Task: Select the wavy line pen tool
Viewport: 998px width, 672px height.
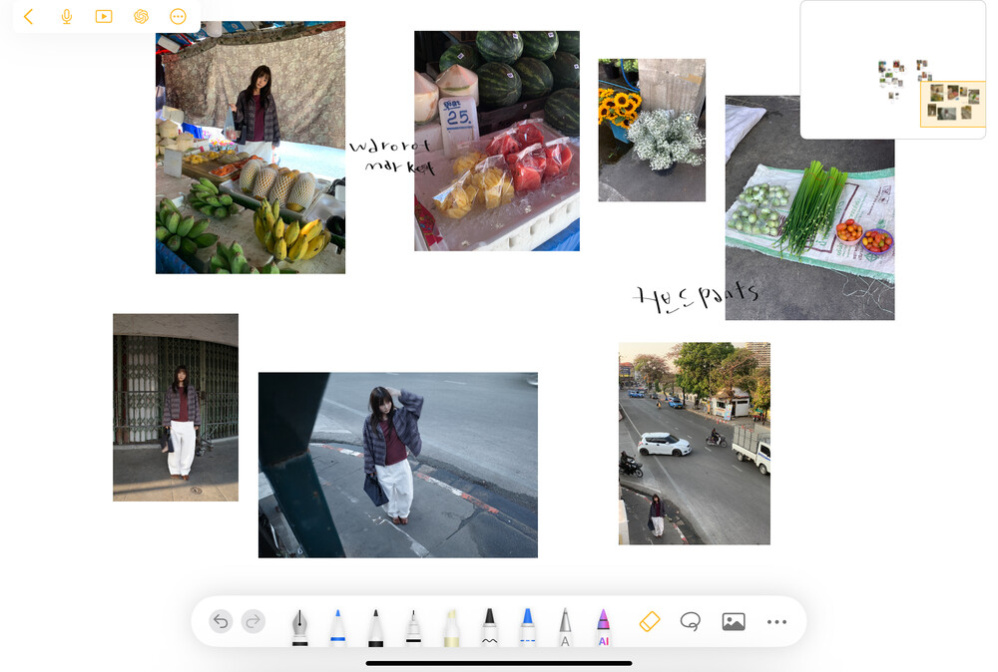Action: [489, 625]
